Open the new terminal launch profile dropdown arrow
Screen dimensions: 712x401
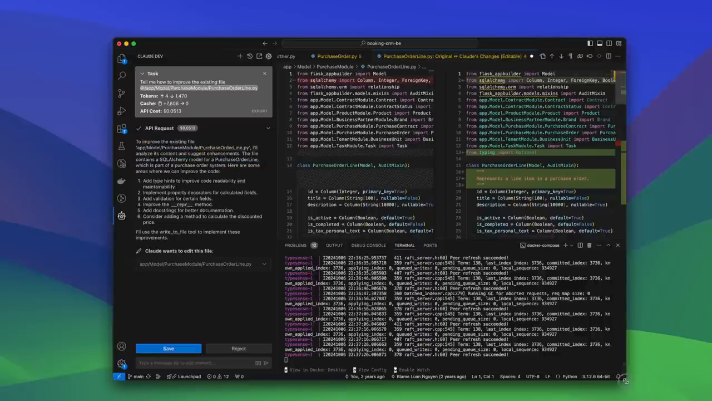coord(572,245)
